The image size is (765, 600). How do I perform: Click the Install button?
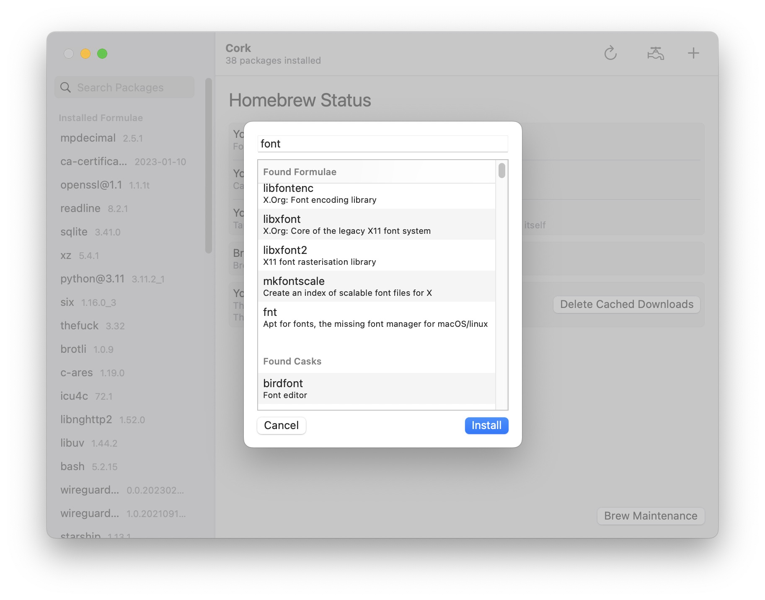tap(486, 425)
